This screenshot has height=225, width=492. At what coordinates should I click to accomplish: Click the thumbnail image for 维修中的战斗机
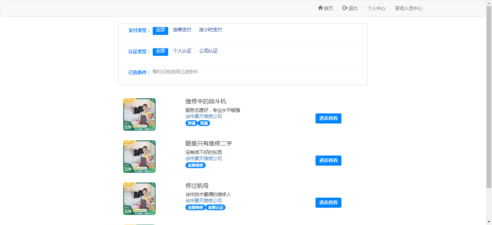139,114
